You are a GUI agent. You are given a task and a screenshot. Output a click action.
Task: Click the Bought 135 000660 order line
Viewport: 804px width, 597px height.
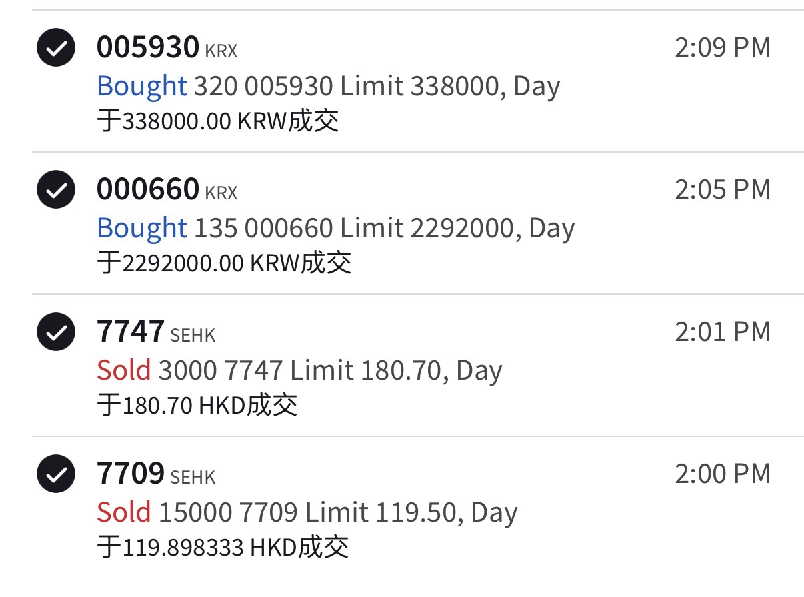[x=336, y=229]
